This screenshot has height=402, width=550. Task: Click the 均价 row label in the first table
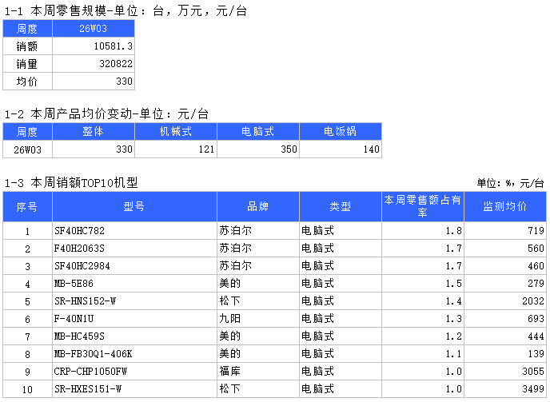point(27,82)
